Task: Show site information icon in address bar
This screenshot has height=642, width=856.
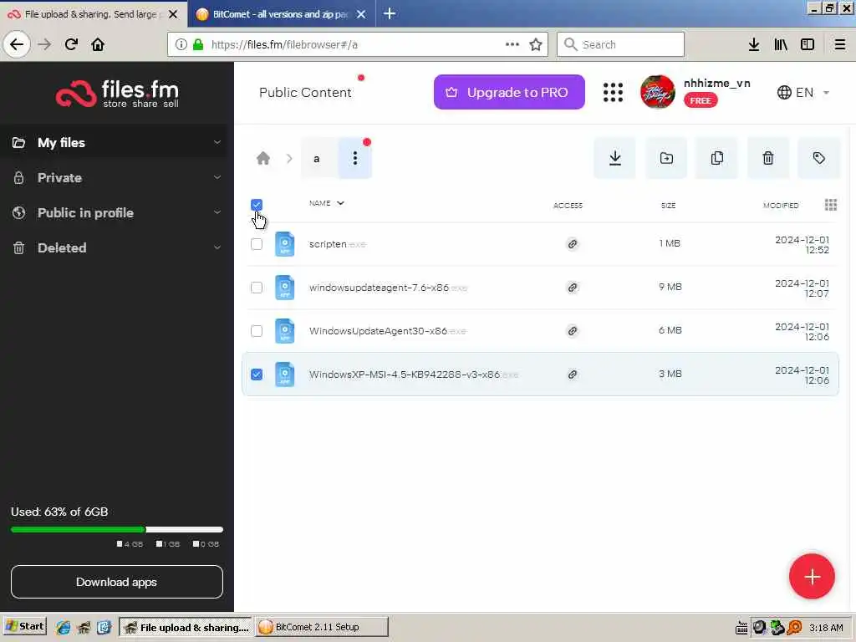Action: (x=181, y=44)
